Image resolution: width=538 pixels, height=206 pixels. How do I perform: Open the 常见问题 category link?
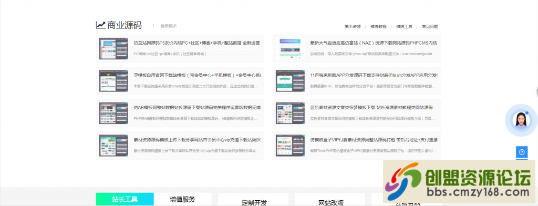coord(430,26)
